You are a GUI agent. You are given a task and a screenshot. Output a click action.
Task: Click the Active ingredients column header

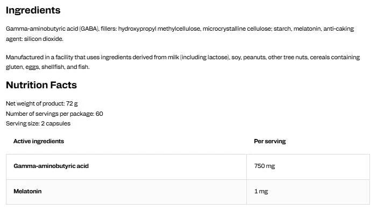(39, 141)
